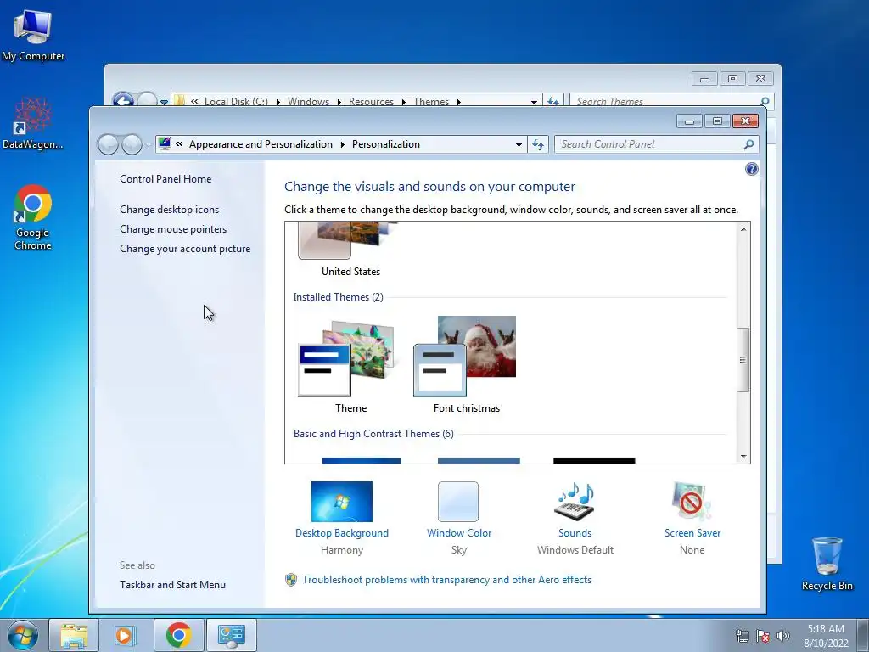869x652 pixels.
Task: Open recent pages dropdown in Personalization window
Action: click(149, 145)
